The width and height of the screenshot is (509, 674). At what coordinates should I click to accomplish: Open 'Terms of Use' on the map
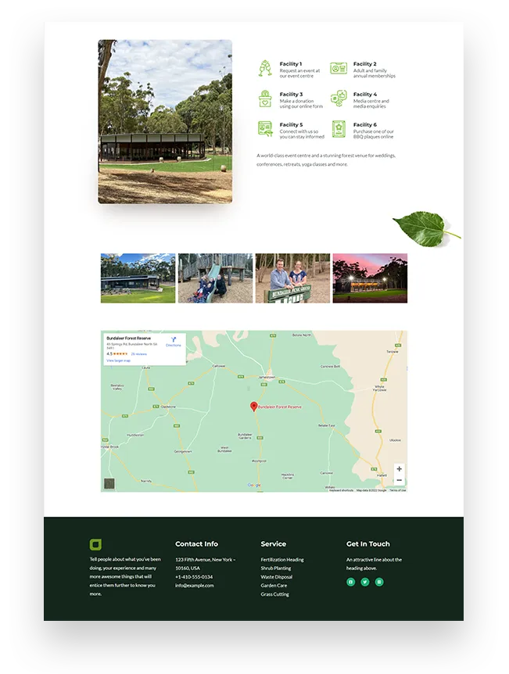pos(398,490)
